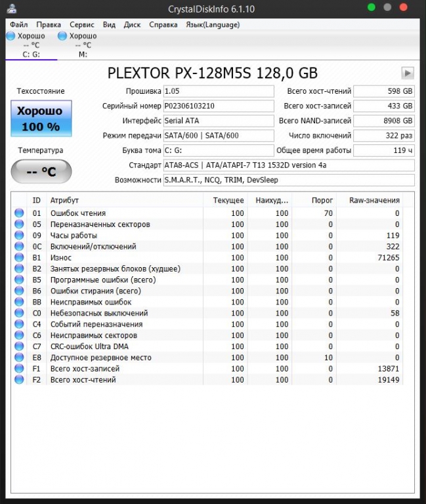Click the Буква тома field C: G:
This screenshot has height=504, width=426.
tap(219, 150)
